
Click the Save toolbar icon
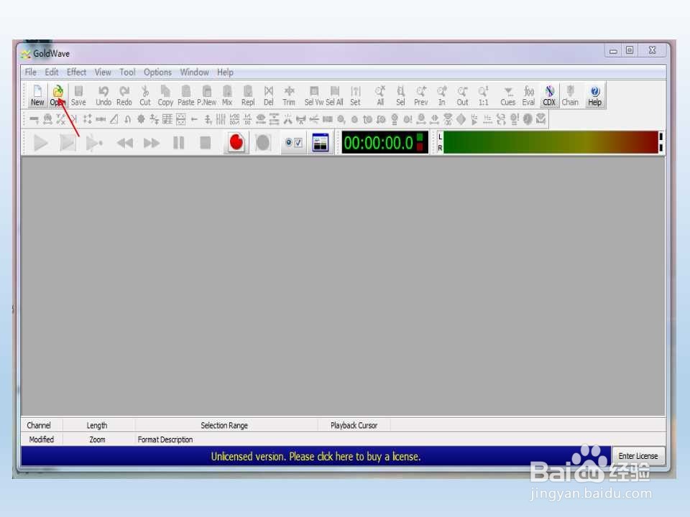coord(78,96)
